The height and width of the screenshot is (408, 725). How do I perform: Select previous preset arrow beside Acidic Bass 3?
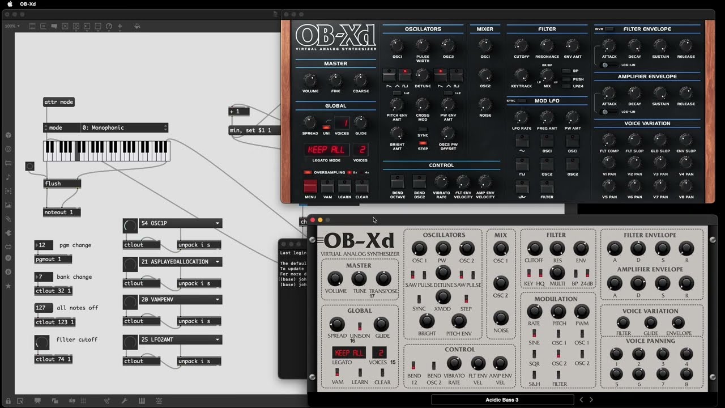click(581, 399)
